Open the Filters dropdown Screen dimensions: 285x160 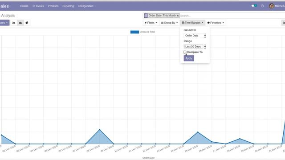click(151, 23)
